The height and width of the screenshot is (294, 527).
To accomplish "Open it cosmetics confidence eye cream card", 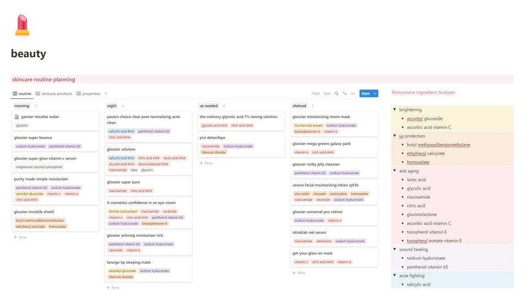I will pos(148,213).
